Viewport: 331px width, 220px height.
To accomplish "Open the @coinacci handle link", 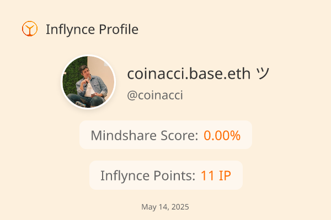I will click(155, 95).
